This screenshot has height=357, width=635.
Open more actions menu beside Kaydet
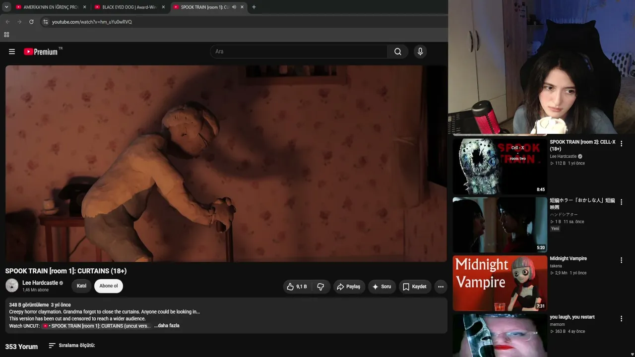click(x=441, y=287)
